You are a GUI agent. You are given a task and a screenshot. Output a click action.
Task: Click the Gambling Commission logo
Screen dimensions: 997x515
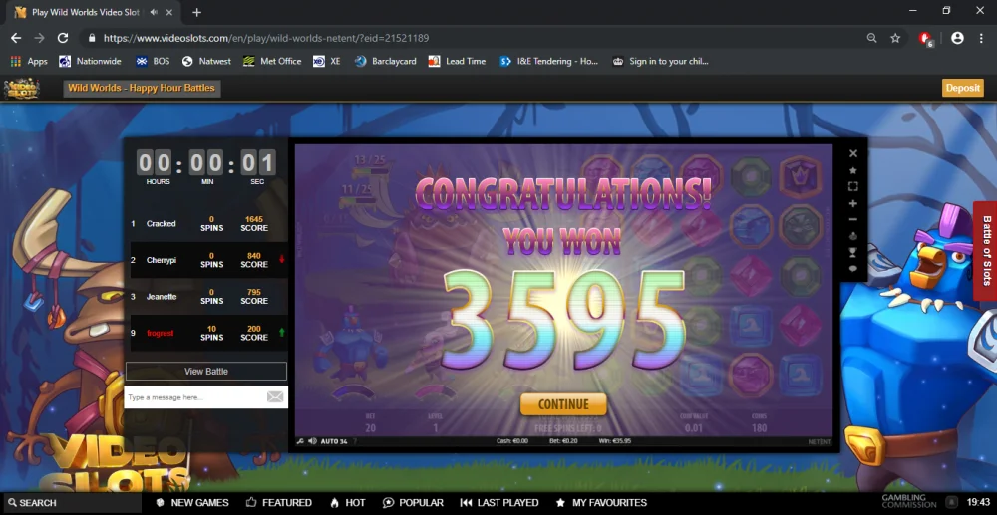(x=909, y=501)
